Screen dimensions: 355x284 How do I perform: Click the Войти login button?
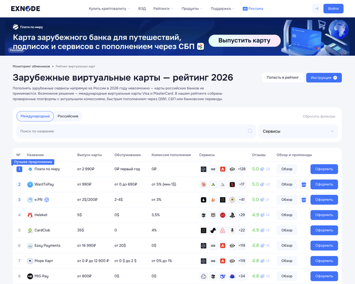(x=333, y=9)
